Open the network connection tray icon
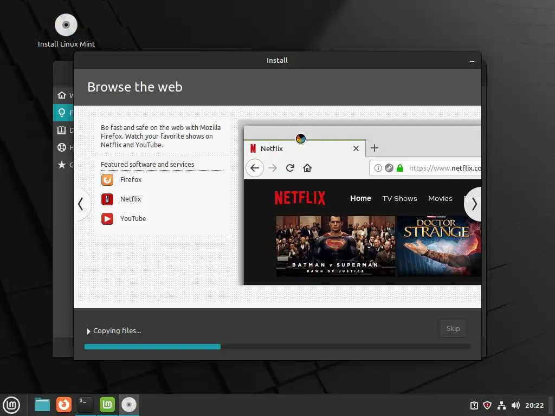555x416 pixels. click(x=501, y=405)
